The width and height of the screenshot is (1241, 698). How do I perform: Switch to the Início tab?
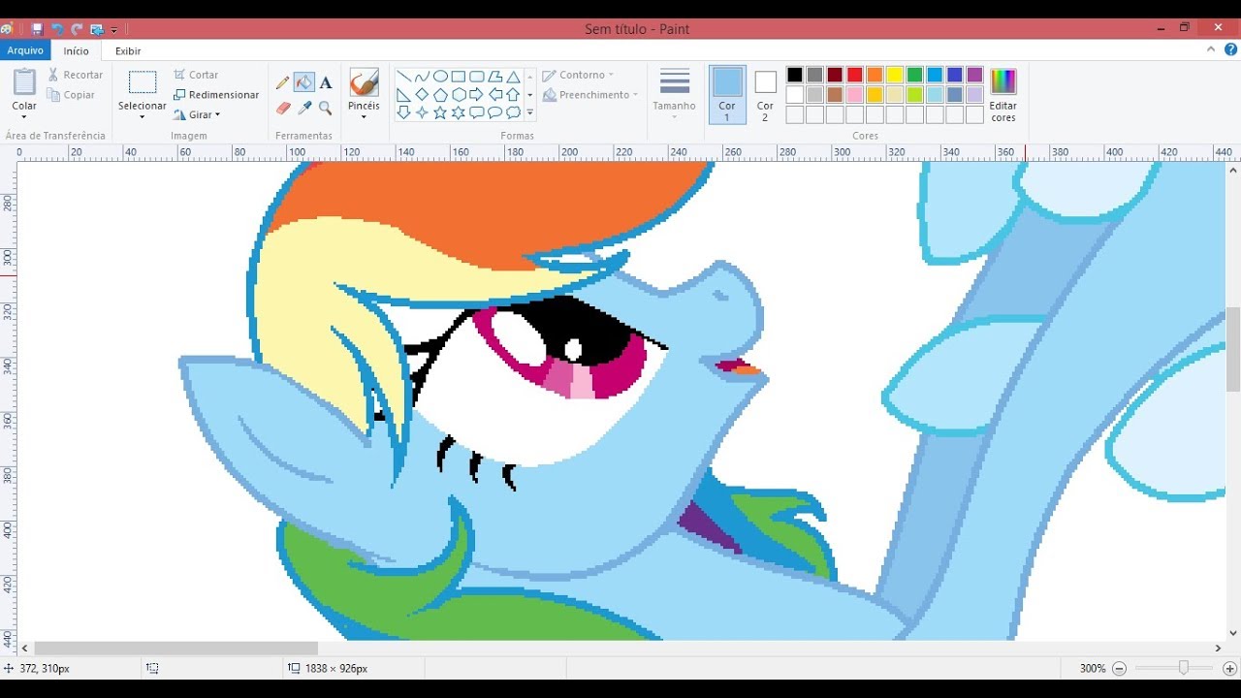click(x=77, y=50)
